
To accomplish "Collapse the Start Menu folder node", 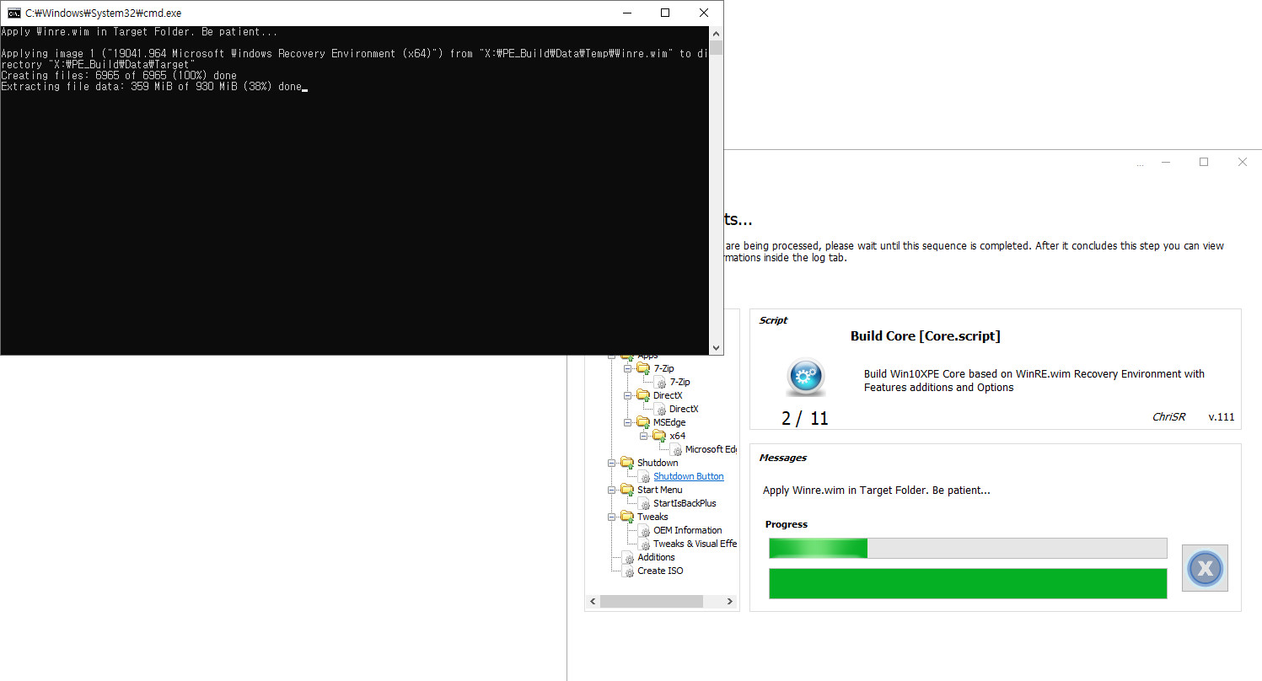I will pos(611,490).
